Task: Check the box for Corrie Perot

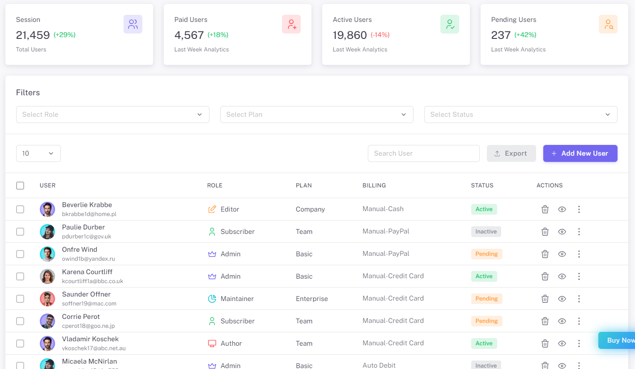Action: [x=20, y=321]
